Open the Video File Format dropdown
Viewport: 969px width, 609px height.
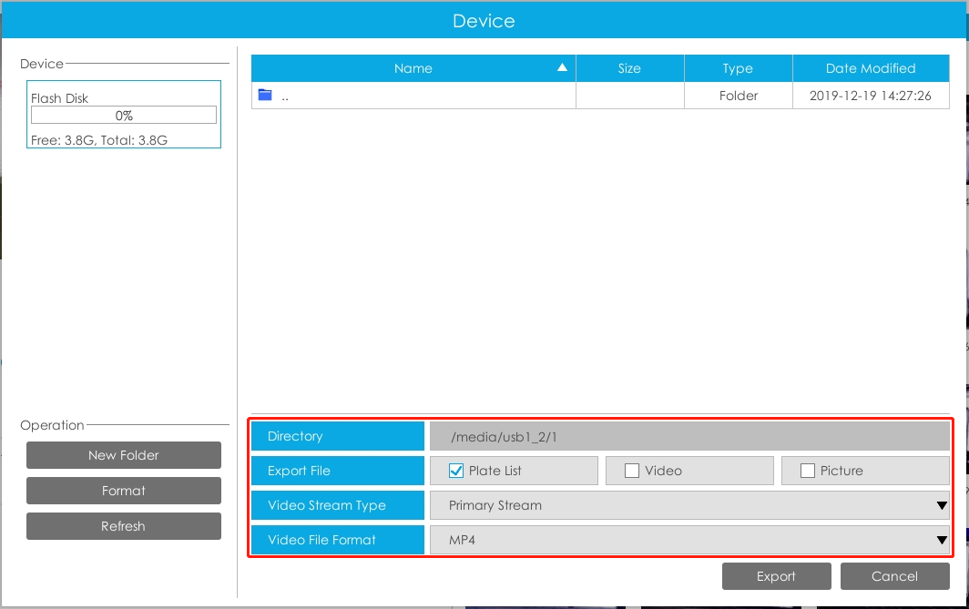point(689,540)
